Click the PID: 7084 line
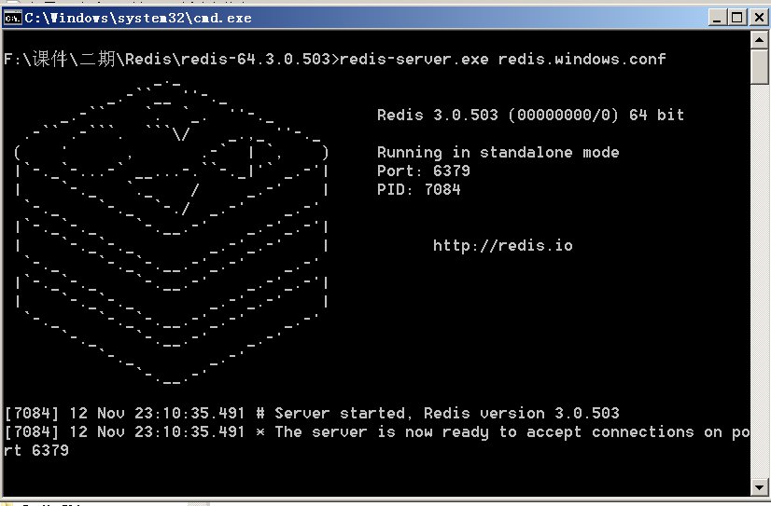The image size is (771, 506). 418,189
